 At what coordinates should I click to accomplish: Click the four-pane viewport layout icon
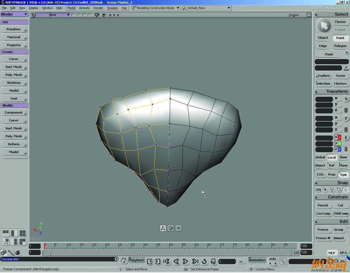click(22, 233)
